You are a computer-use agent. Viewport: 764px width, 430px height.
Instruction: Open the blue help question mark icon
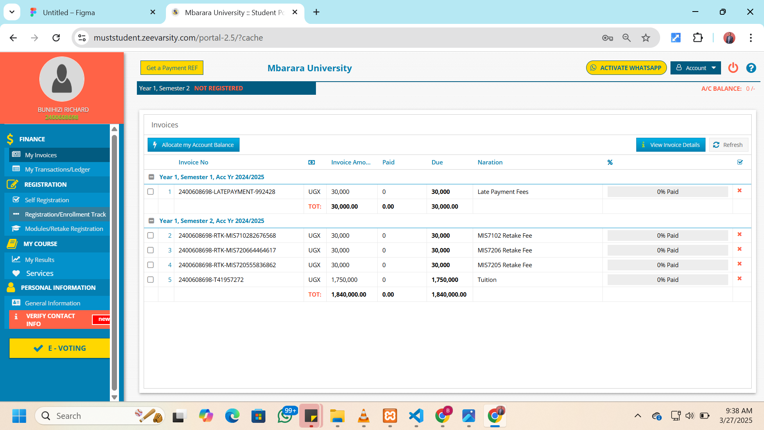tap(751, 68)
